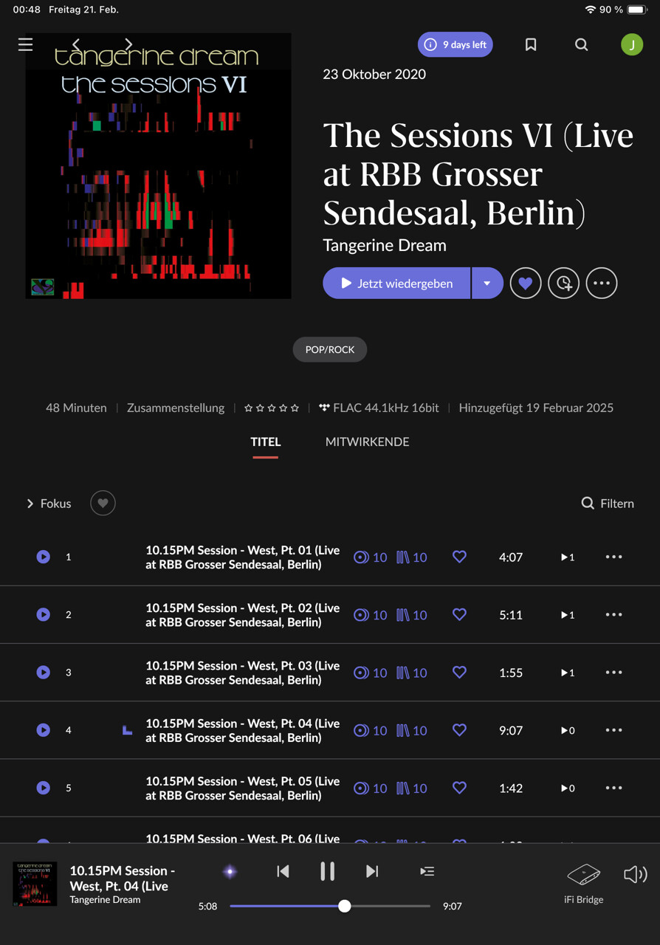Image resolution: width=660 pixels, height=945 pixels.
Task: Open the bookmark icon in the header
Action: coord(530,45)
